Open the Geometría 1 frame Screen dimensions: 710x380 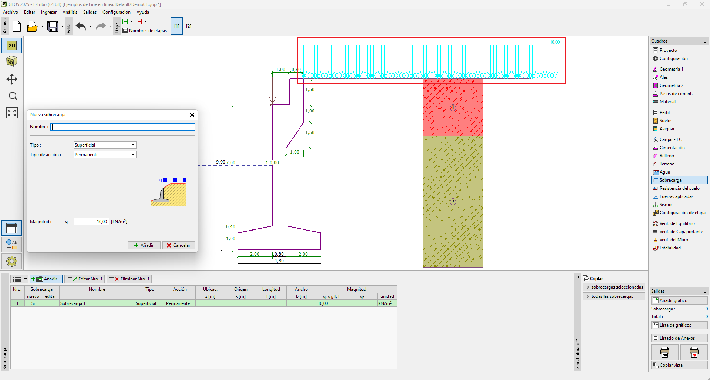(x=679, y=69)
